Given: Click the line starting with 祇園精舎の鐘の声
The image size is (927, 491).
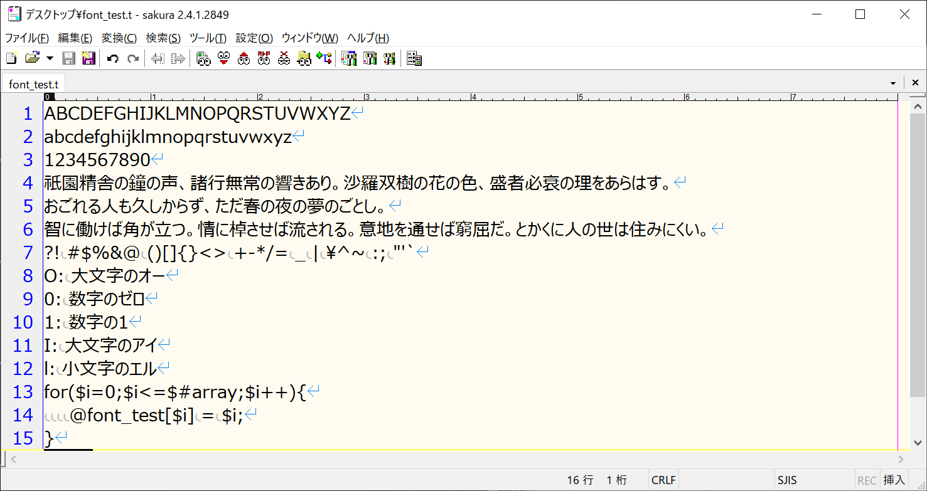Looking at the screenshot, I should [x=358, y=183].
